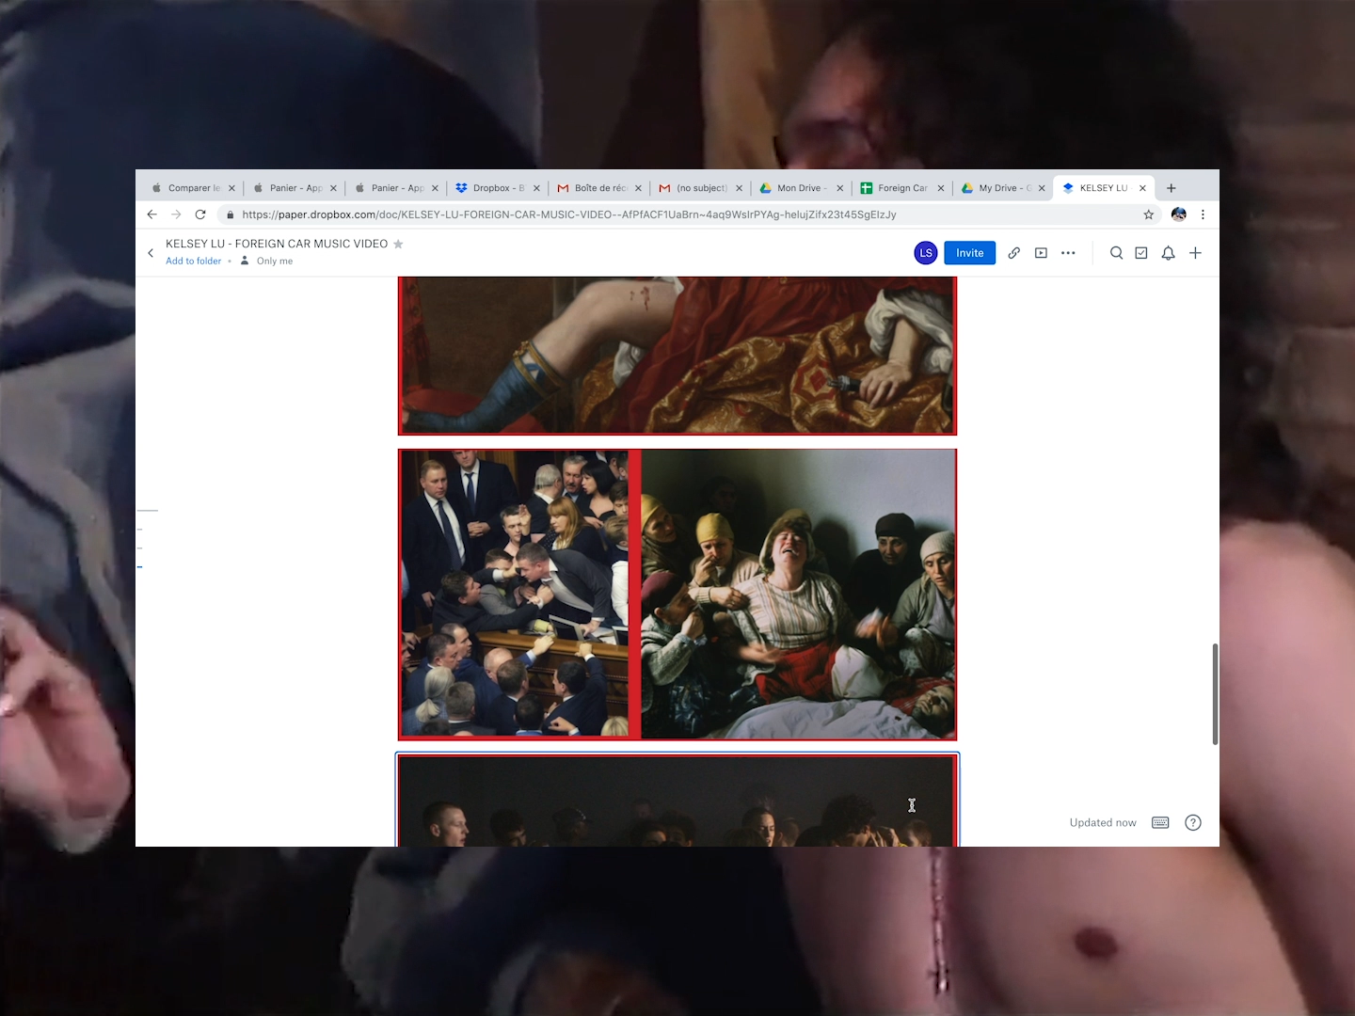Screen dimensions: 1355x1016
Task: Open the document more options ellipsis
Action: (1068, 253)
